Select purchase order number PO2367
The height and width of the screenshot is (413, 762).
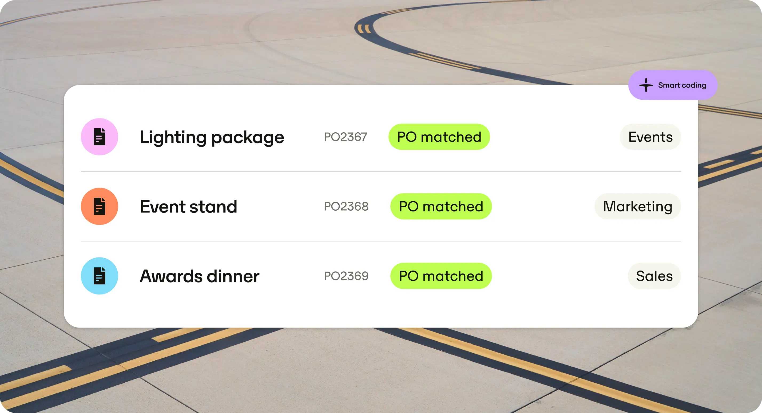(x=345, y=137)
